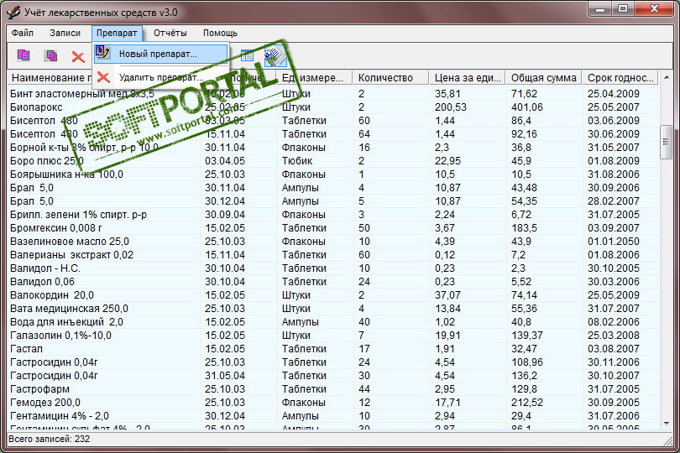The width and height of the screenshot is (680, 453).
Task: Select Бисептол 480 row dated 15.11.04
Action: tap(333, 134)
